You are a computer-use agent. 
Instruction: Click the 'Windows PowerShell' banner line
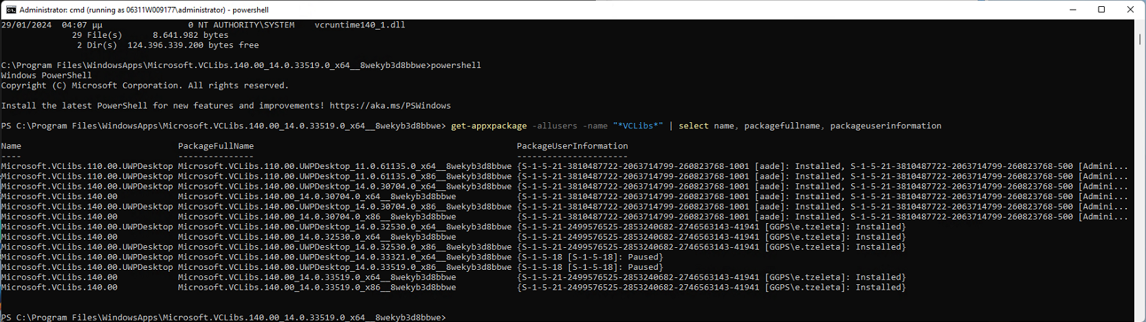tap(46, 76)
